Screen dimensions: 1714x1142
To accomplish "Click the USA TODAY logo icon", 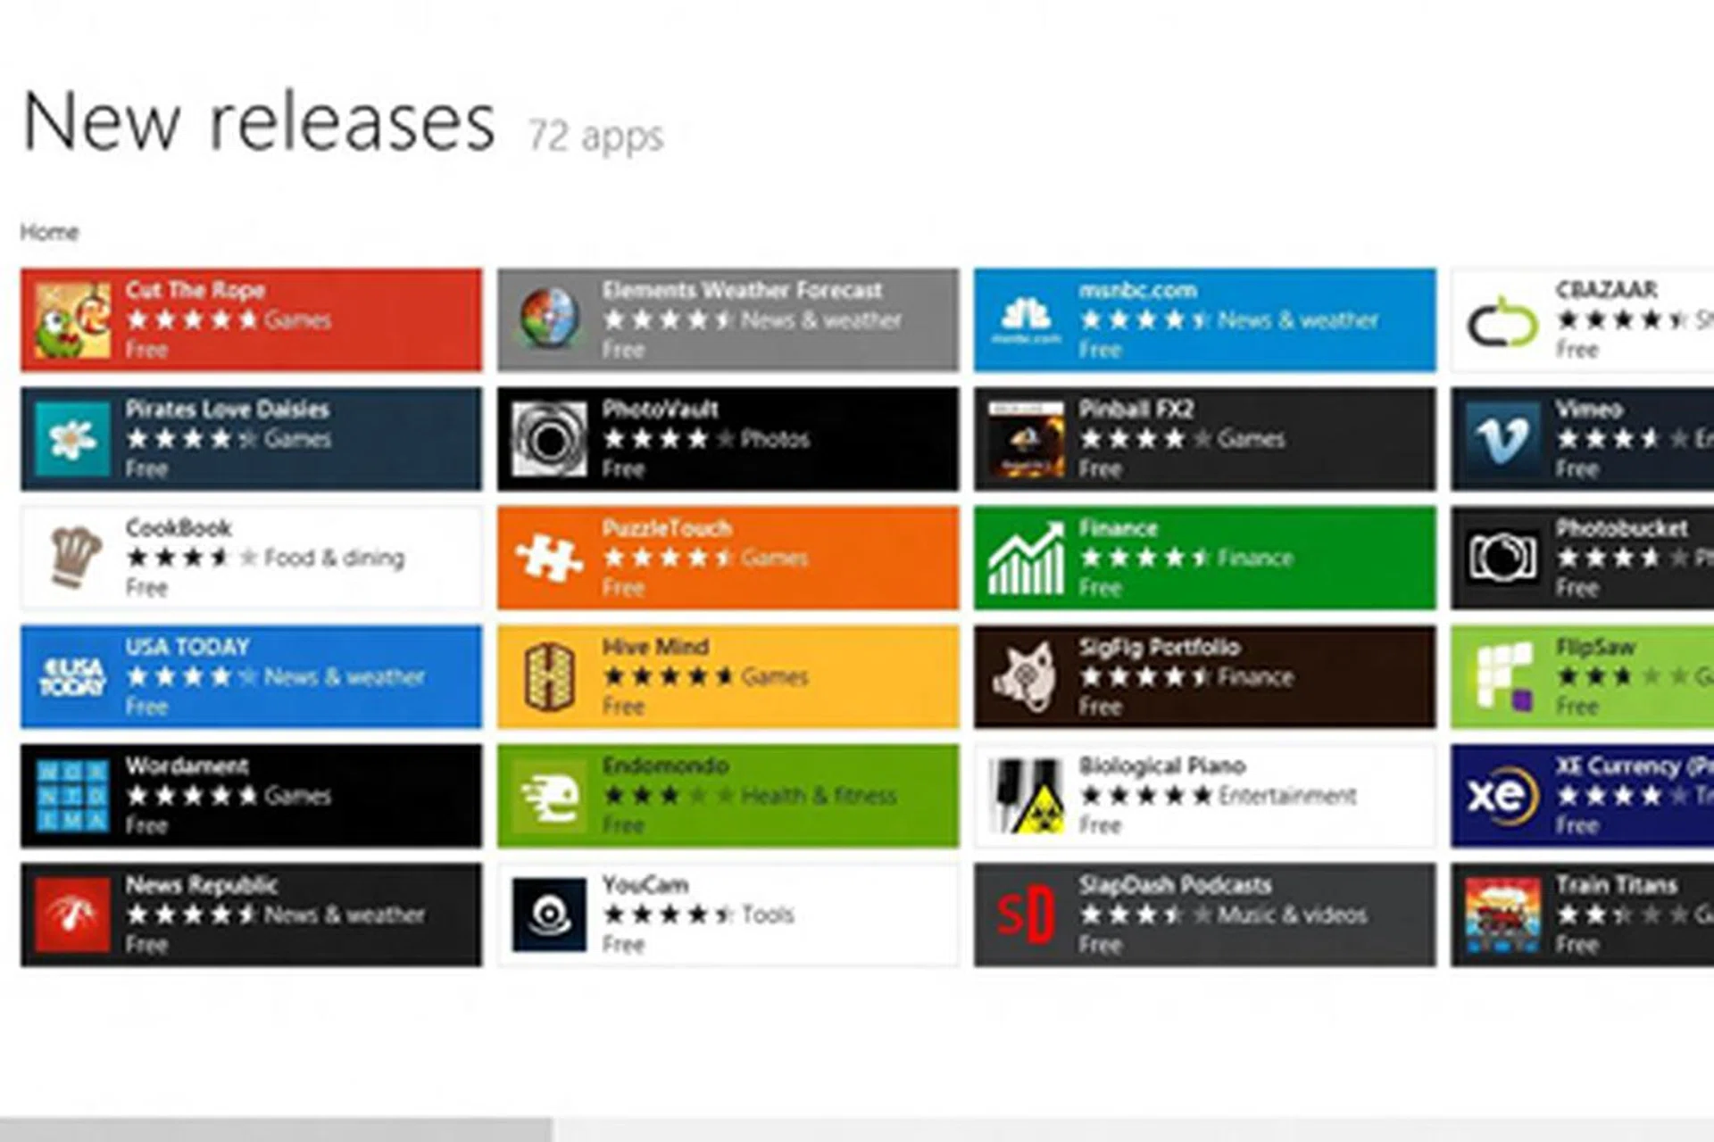I will [73, 677].
